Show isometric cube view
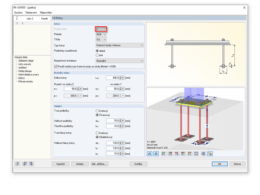This screenshot has width=260, height=195. (x=196, y=154)
